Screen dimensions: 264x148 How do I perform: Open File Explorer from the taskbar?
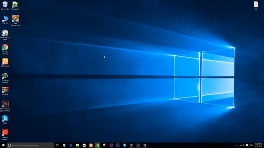click(78, 145)
